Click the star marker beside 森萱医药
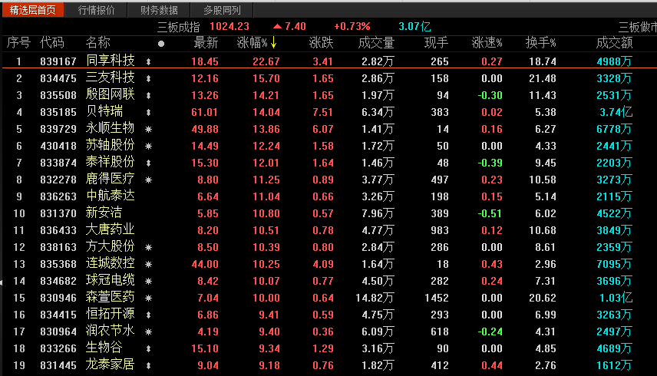The width and height of the screenshot is (657, 376). (149, 298)
